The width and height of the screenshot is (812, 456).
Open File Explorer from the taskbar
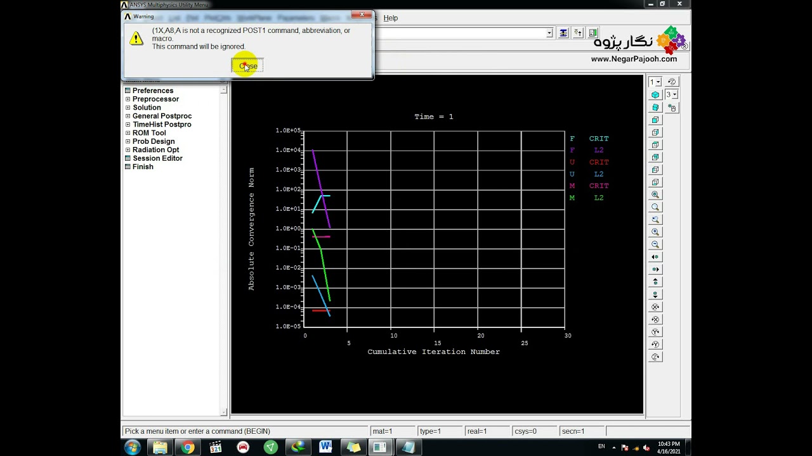pos(160,448)
